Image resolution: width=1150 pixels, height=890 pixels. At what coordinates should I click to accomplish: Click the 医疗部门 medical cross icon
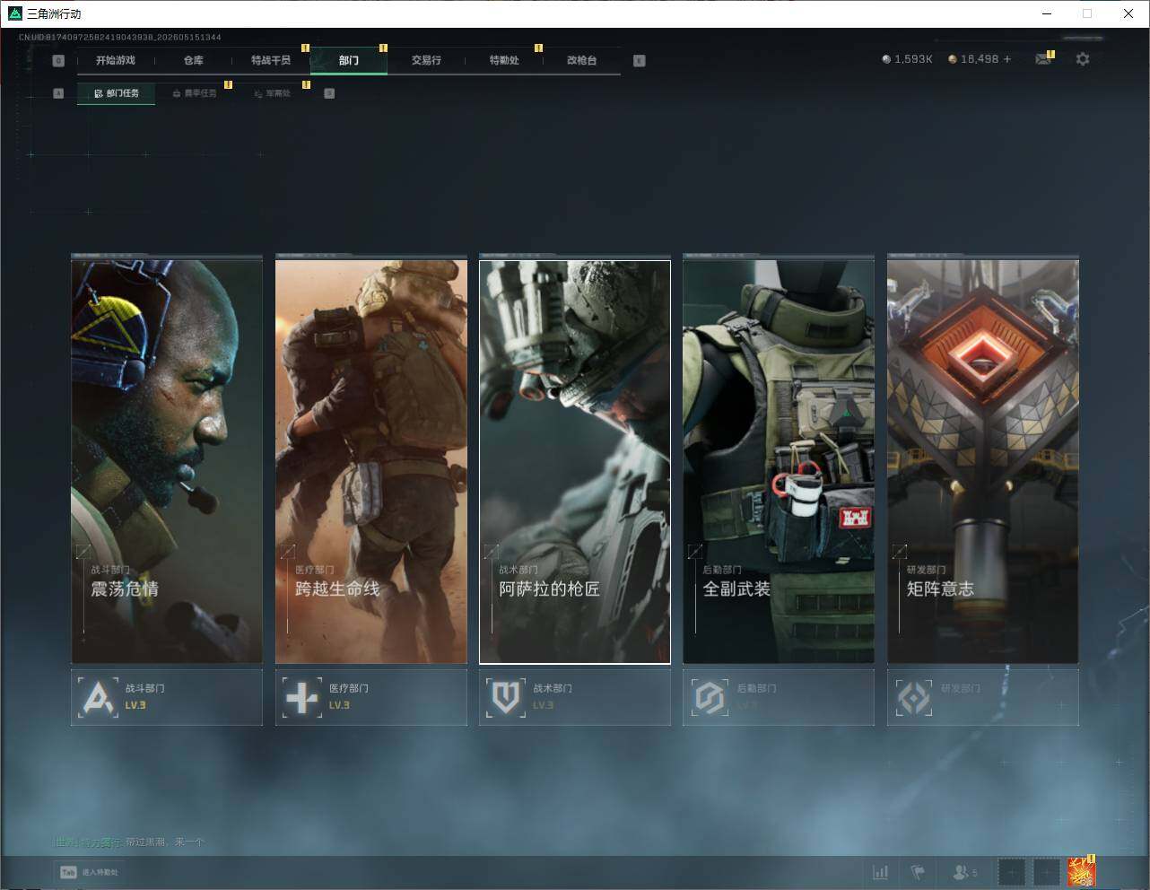301,697
